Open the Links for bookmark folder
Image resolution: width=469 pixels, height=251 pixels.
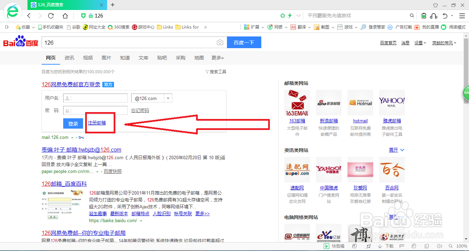point(187,27)
